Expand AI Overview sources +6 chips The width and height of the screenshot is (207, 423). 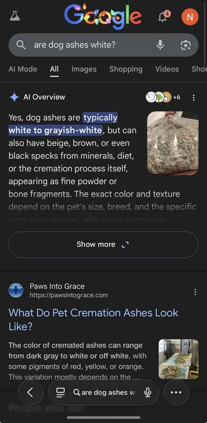tap(163, 97)
